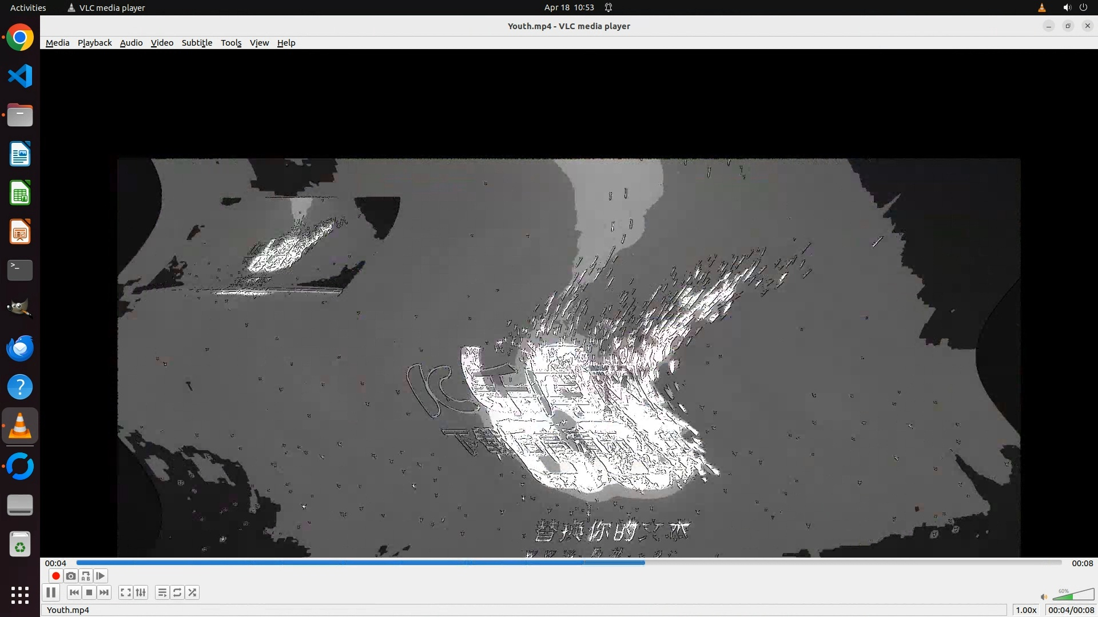Step forward frame by frame
The image size is (1098, 617).
(101, 576)
